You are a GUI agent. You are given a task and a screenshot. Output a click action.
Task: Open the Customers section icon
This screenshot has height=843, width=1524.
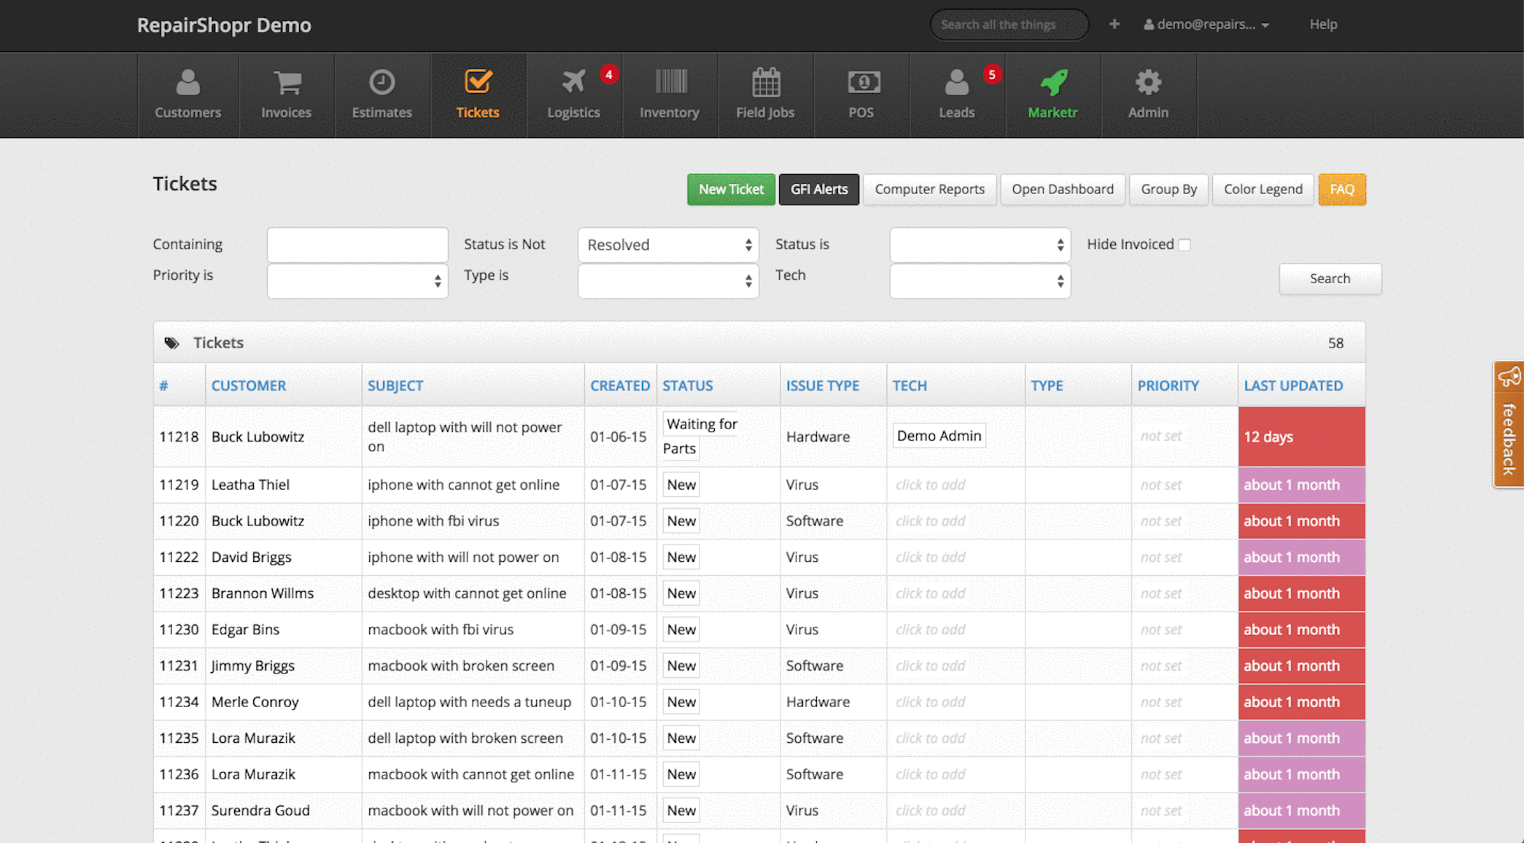tap(187, 83)
